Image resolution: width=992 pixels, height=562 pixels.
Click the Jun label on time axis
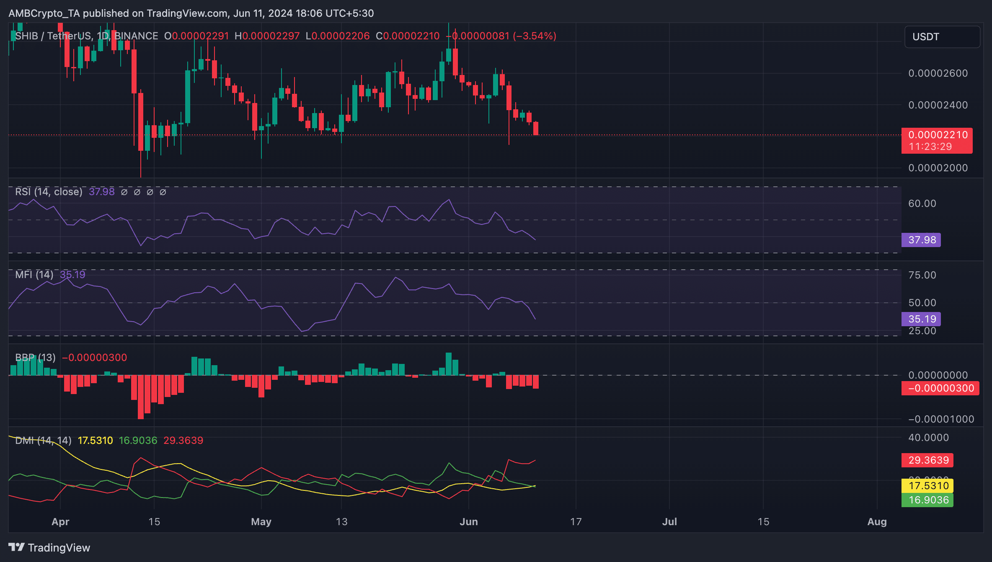469,522
